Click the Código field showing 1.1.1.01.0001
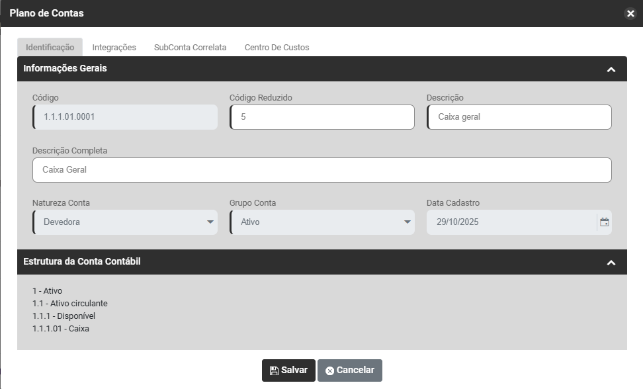The image size is (643, 389). (125, 117)
